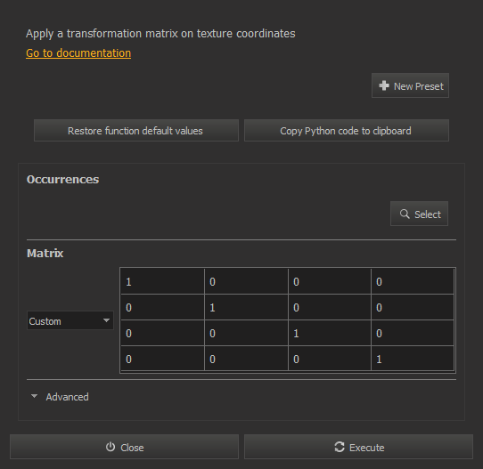
Task: Click the refresh icon on Execute button
Action: (x=340, y=447)
